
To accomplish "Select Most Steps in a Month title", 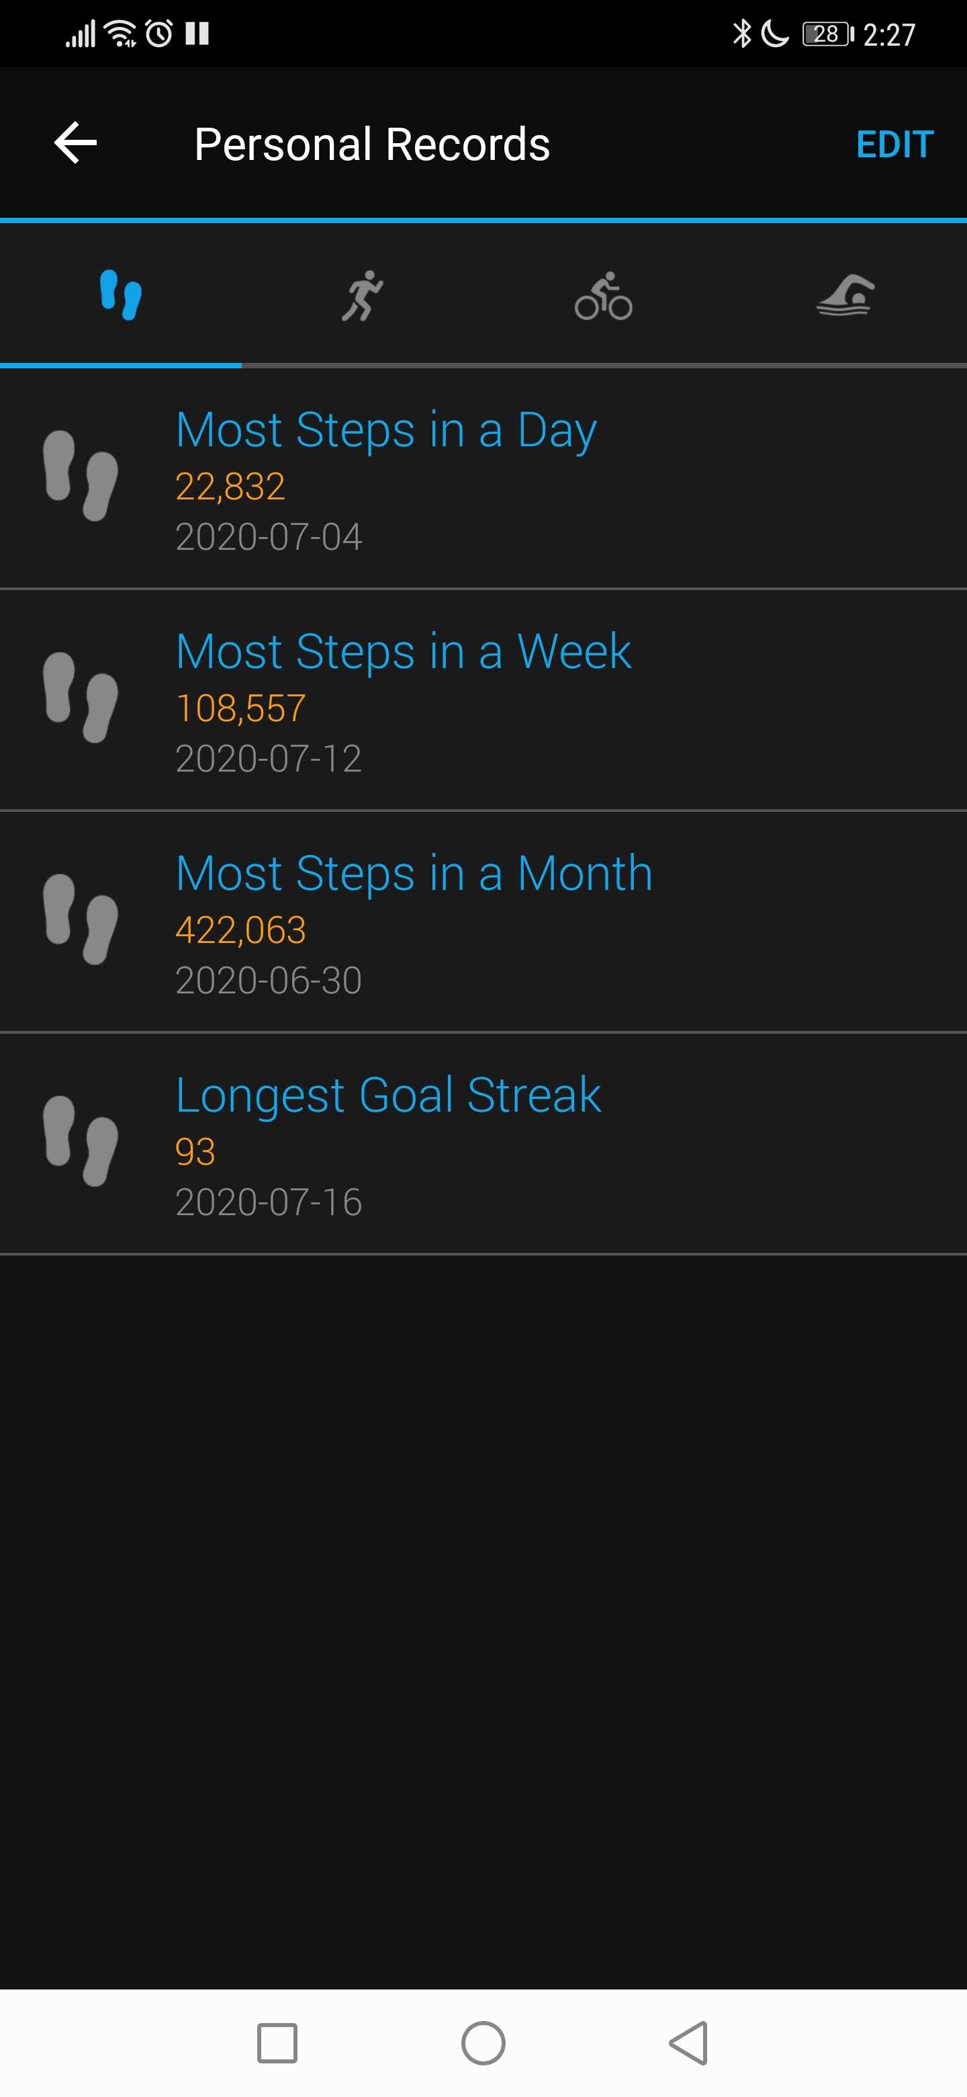I will click(x=414, y=874).
